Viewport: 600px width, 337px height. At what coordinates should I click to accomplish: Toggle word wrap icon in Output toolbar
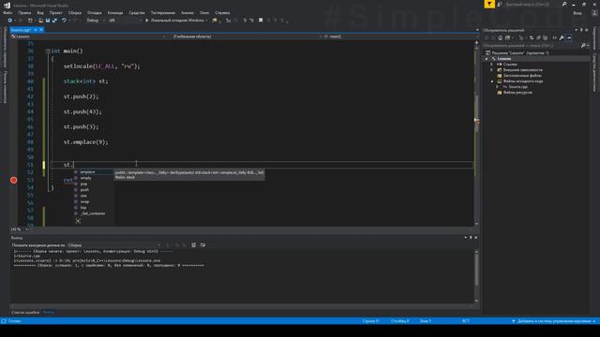tap(202, 245)
